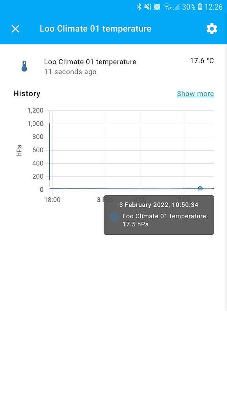The width and height of the screenshot is (227, 404).
Task: Click the History section heading
Action: [27, 94]
